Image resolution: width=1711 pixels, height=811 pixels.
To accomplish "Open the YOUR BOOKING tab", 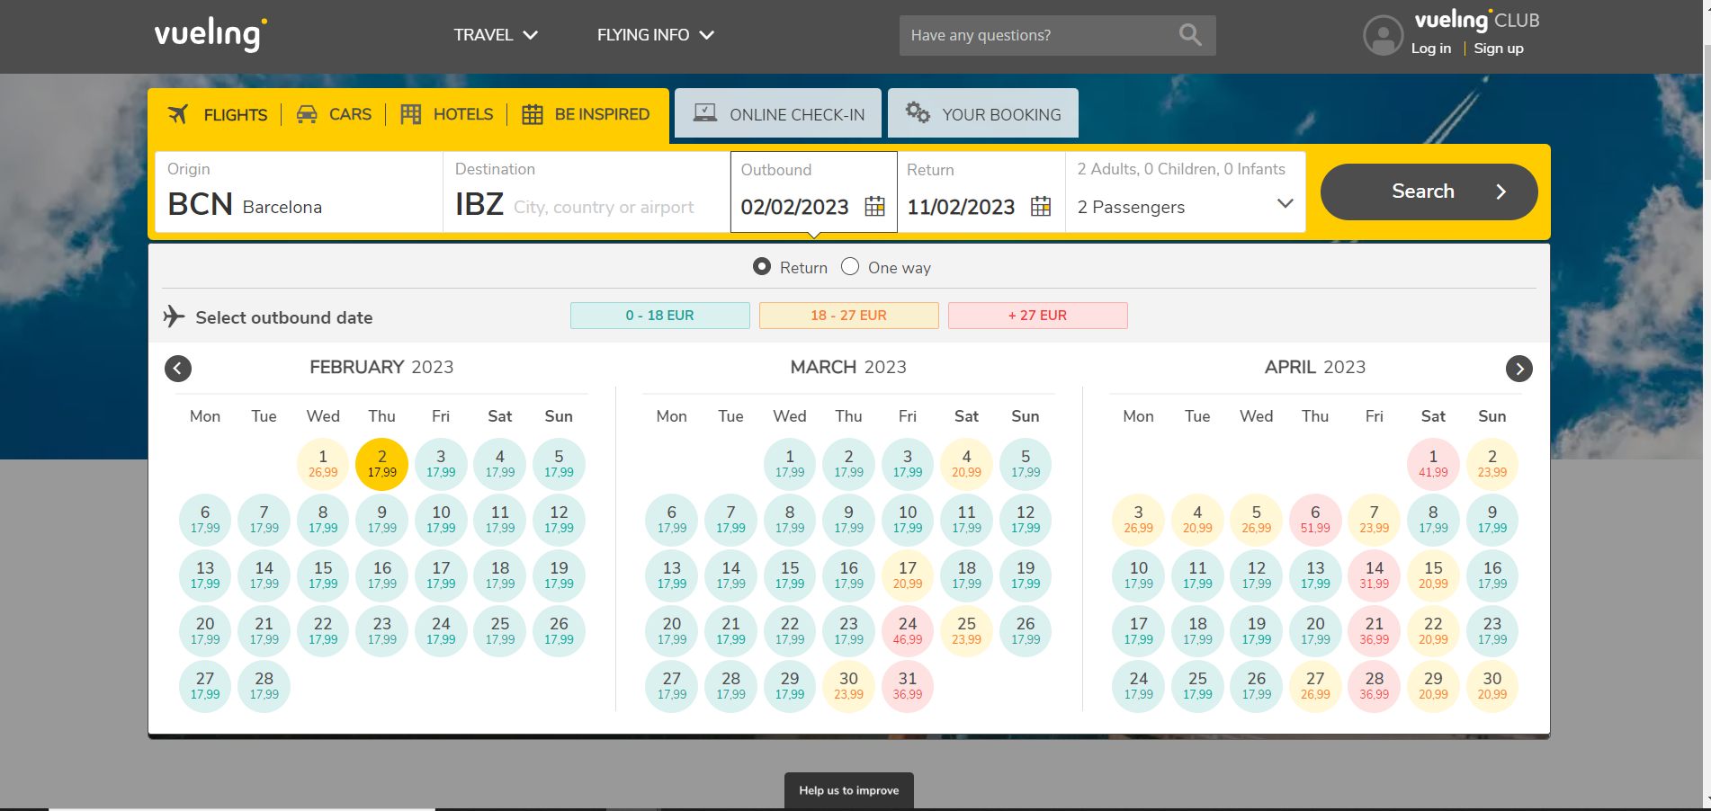I will tap(983, 114).
